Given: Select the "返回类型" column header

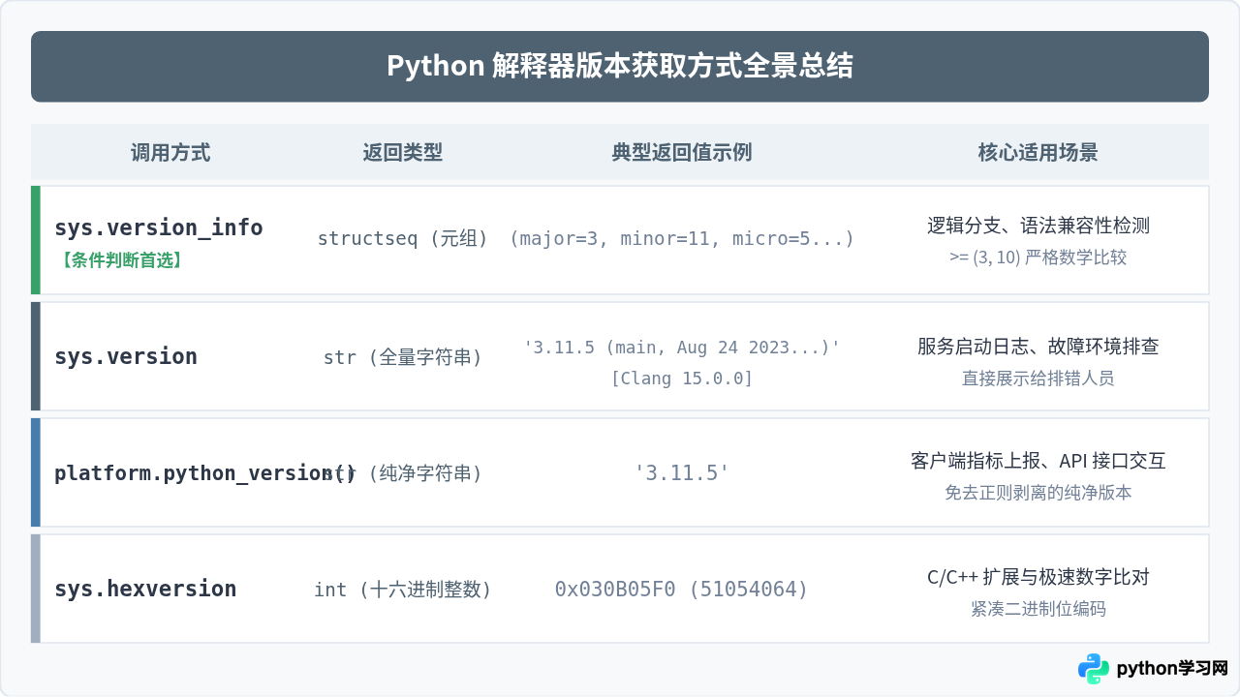Looking at the screenshot, I should coord(403,152).
